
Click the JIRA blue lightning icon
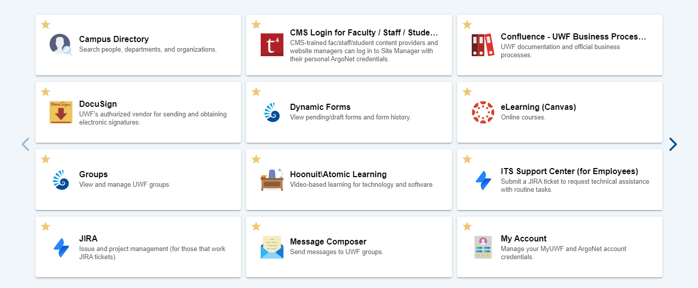[x=61, y=248]
